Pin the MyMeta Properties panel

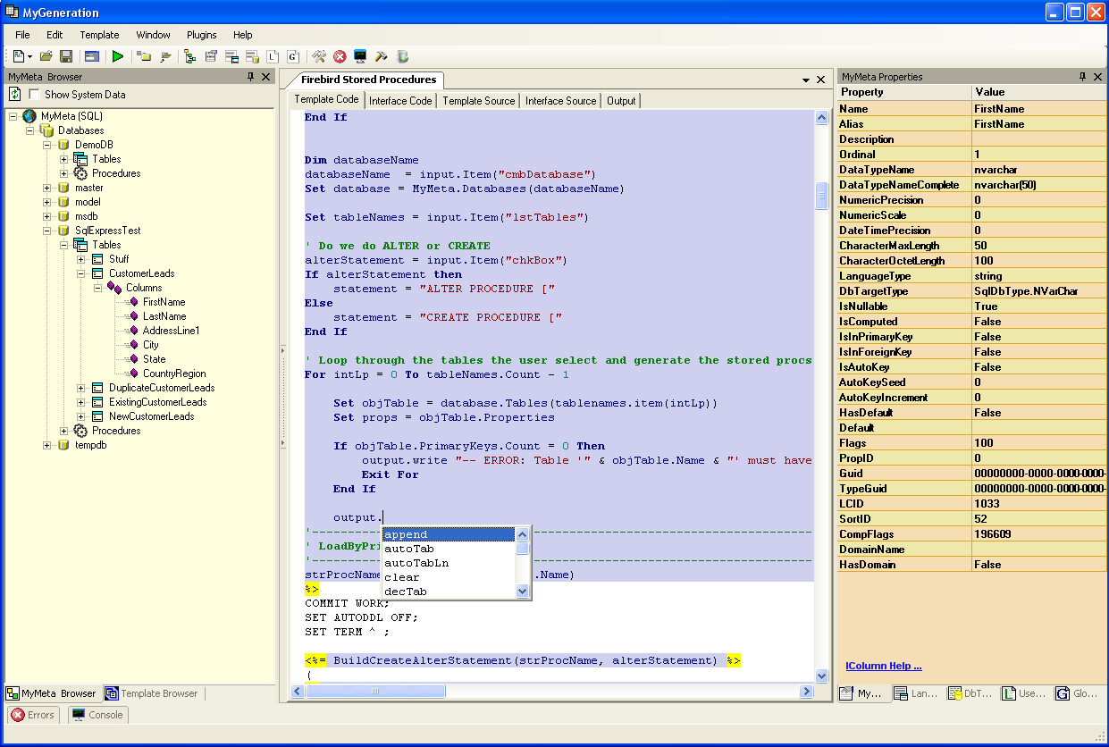(x=1082, y=77)
